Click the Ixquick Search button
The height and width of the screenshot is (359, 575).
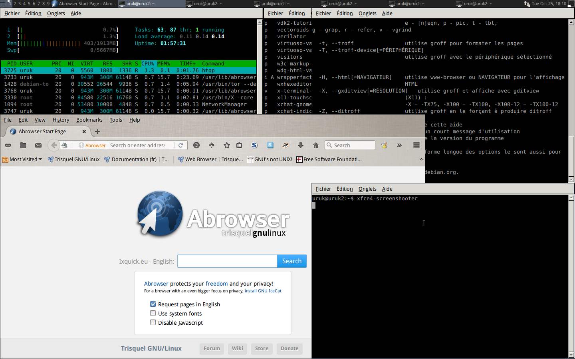[x=292, y=261]
